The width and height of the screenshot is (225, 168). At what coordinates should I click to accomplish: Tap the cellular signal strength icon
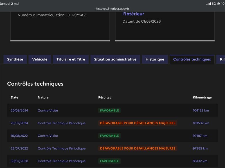click(x=208, y=4)
